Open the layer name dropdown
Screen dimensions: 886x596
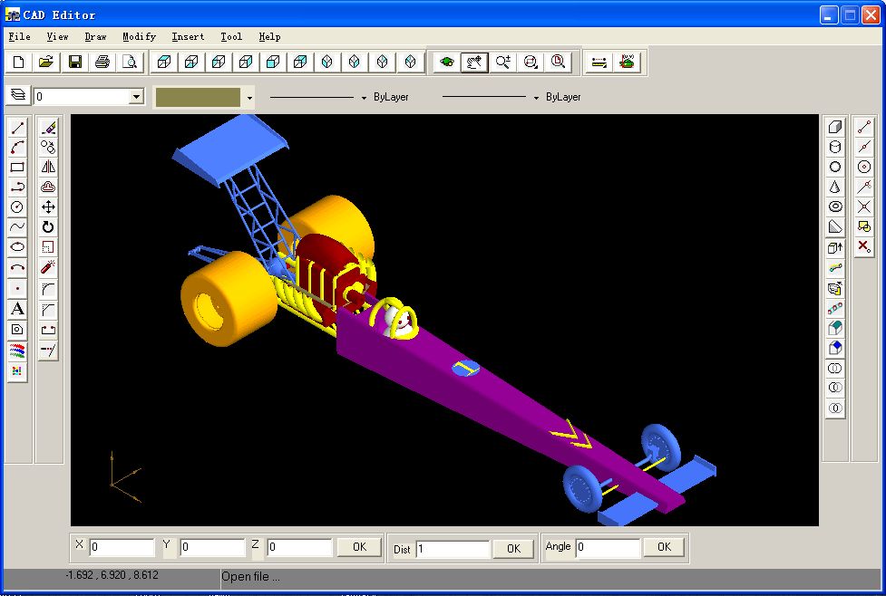click(137, 97)
